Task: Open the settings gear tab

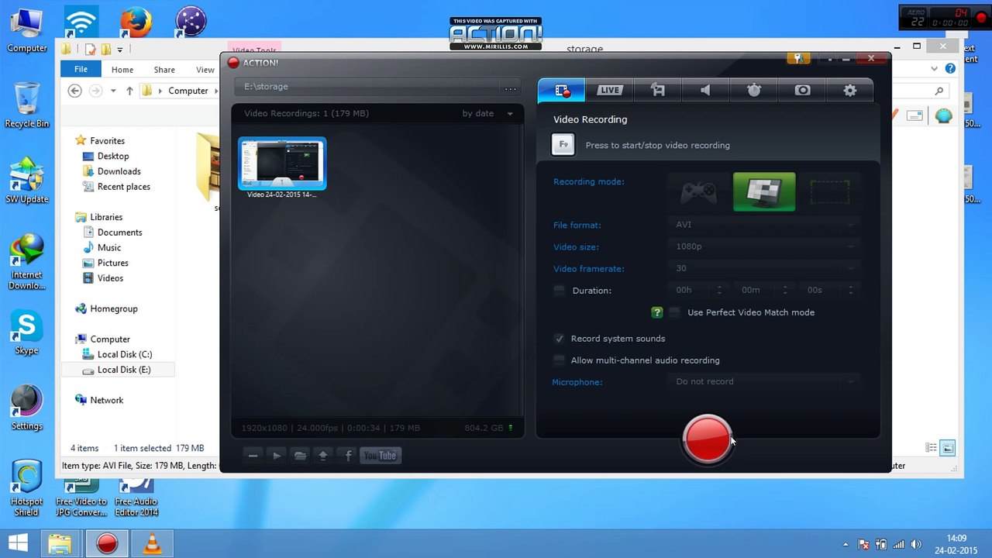Action: coord(850,90)
